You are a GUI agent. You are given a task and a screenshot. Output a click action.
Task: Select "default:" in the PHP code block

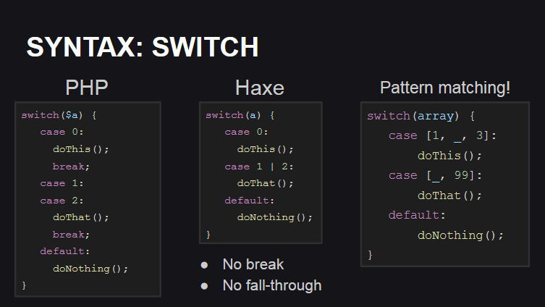pos(64,251)
